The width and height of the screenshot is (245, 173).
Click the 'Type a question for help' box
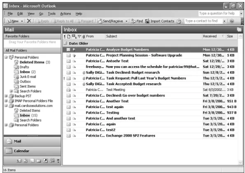tap(219, 14)
